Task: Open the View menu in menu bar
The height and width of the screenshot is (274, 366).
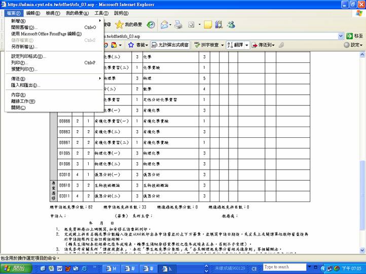Action: [53, 13]
